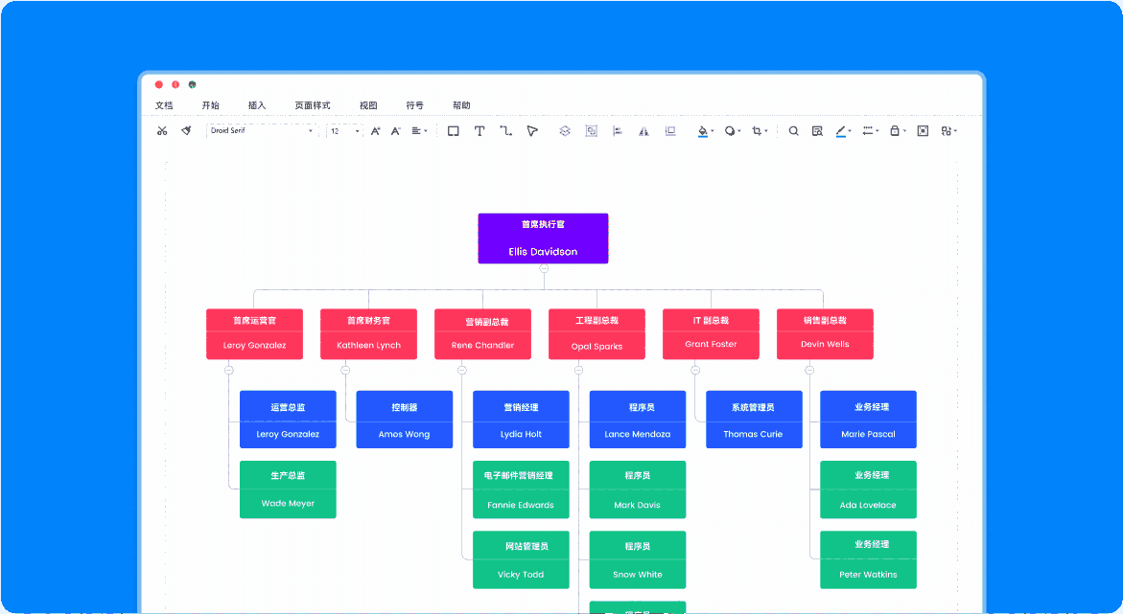Open the crop tool dropdown

pos(760,131)
